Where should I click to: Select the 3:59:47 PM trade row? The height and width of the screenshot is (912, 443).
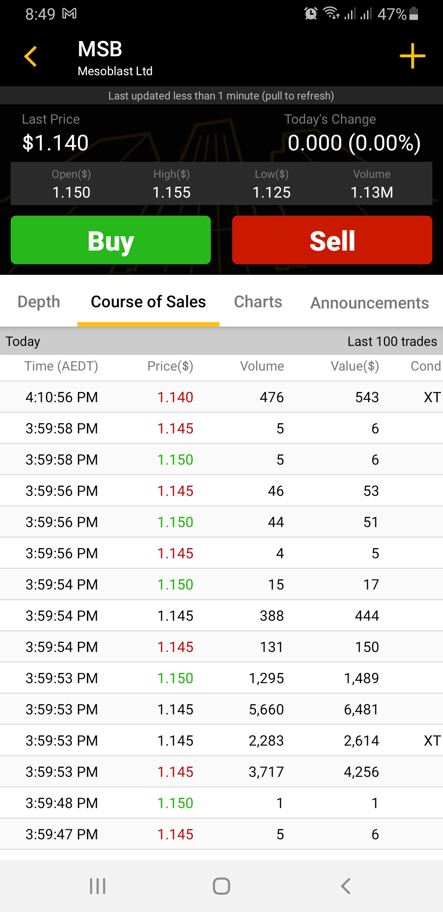[x=221, y=834]
